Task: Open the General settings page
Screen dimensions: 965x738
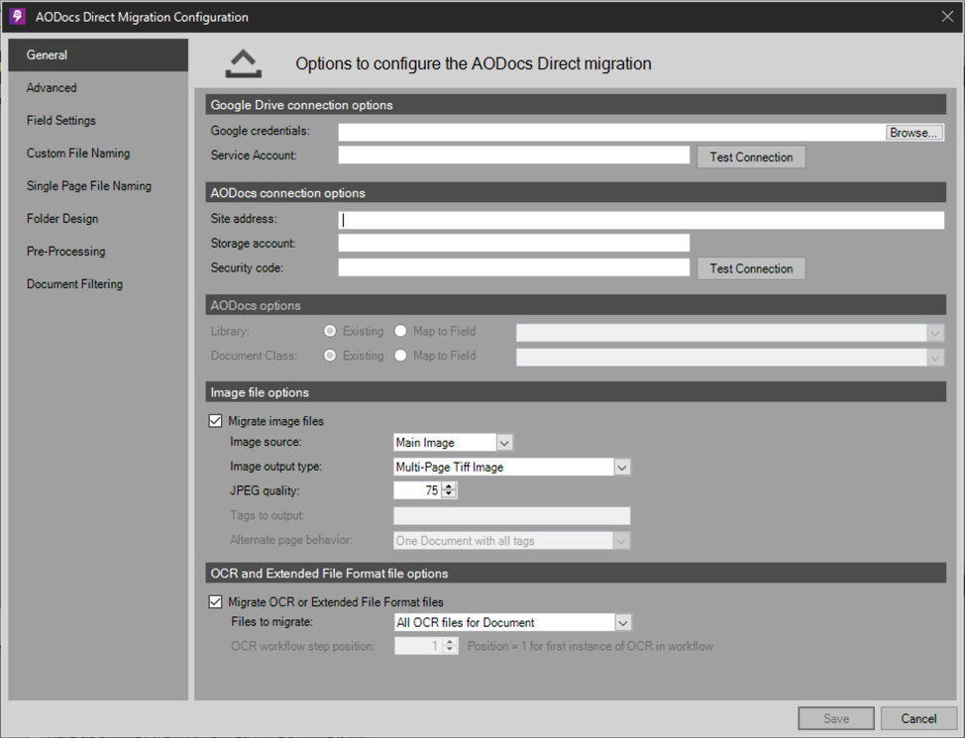Action: pyautogui.click(x=98, y=54)
